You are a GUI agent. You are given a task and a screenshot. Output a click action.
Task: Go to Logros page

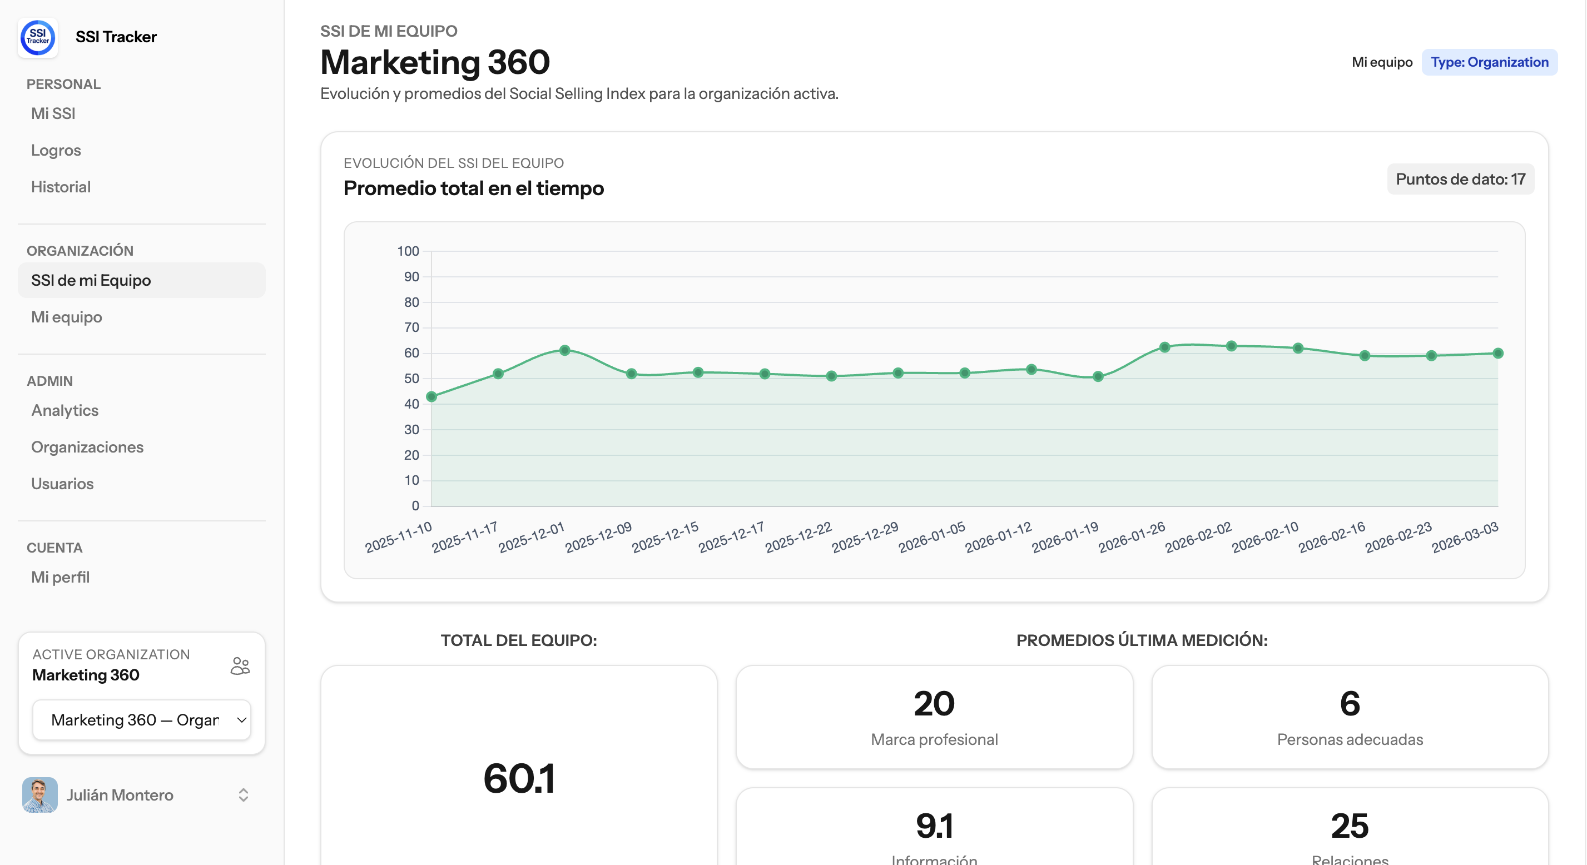click(56, 150)
